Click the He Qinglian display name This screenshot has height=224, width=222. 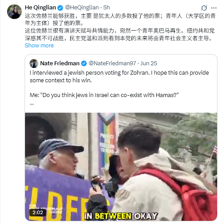tap(40, 8)
